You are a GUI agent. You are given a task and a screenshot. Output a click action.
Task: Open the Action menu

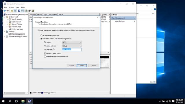point(11,8)
